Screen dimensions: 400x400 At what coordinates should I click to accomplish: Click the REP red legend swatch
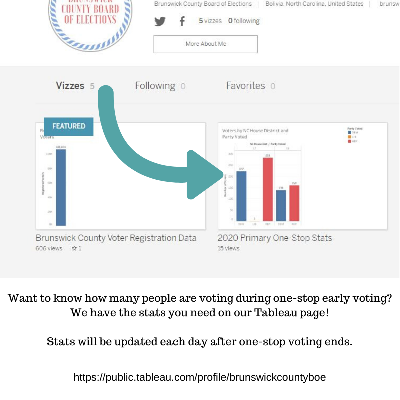click(x=349, y=141)
